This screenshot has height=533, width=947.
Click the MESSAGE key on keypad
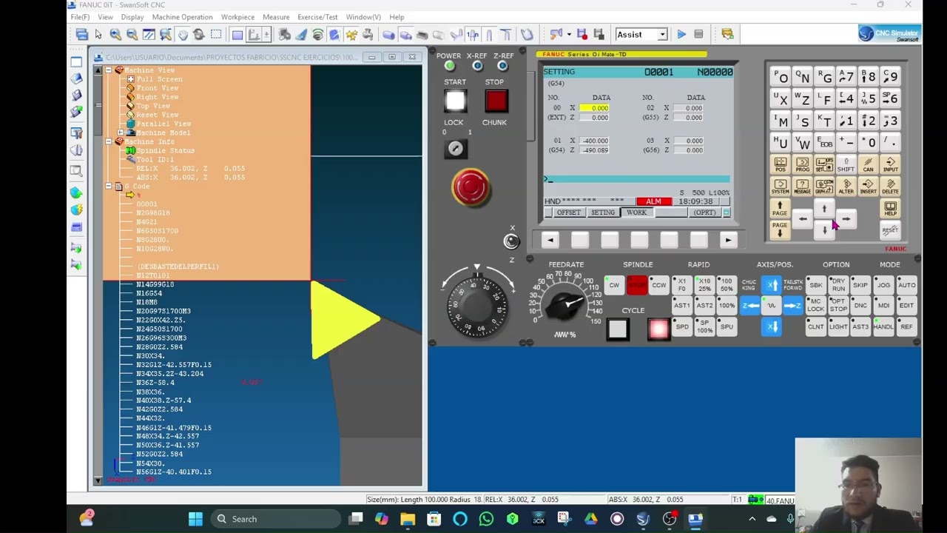click(x=802, y=187)
